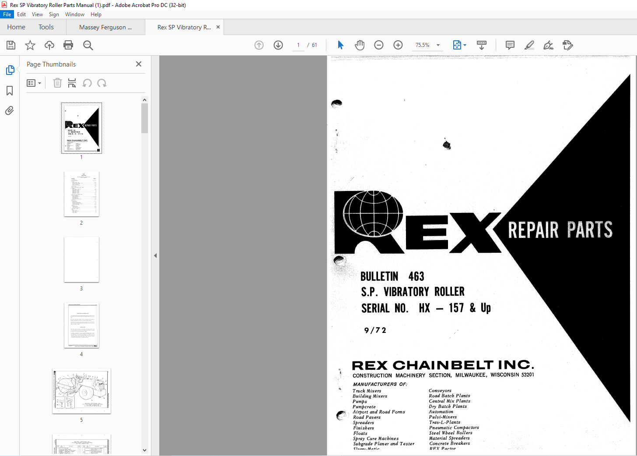Select the Rex SP Vibratory R... document tab
Viewport: 637px width, 456px height.
pos(184,27)
